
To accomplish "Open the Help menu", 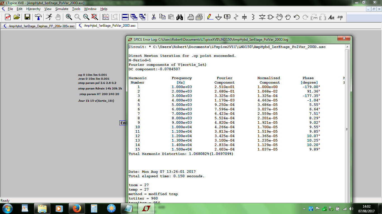I will tap(104, 9).
